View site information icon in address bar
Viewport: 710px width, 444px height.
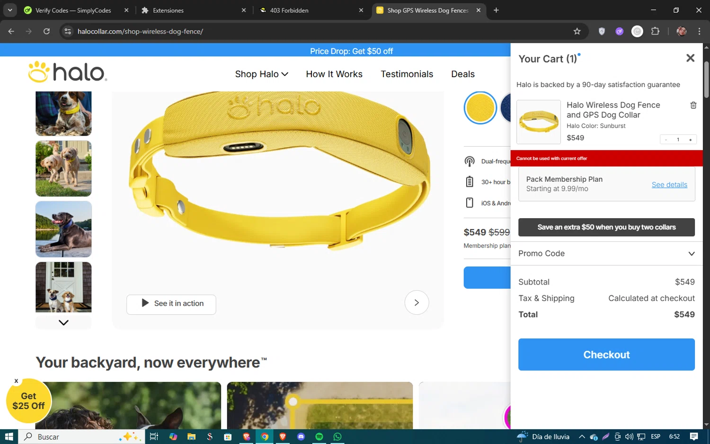point(68,31)
